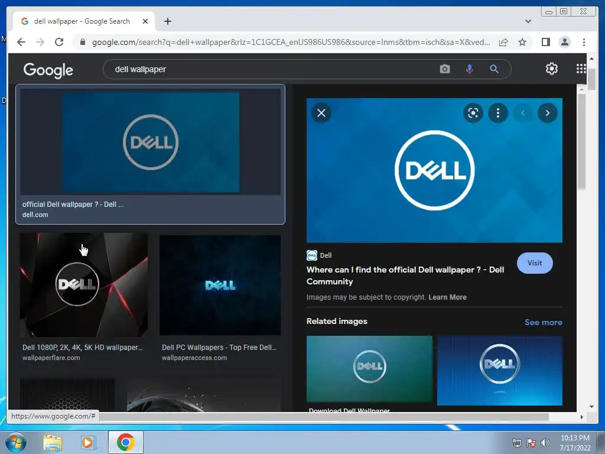The image size is (605, 454).
Task: Open the Chrome profile menu
Action: (x=564, y=42)
